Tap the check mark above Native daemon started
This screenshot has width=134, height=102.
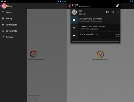(x=100, y=54)
